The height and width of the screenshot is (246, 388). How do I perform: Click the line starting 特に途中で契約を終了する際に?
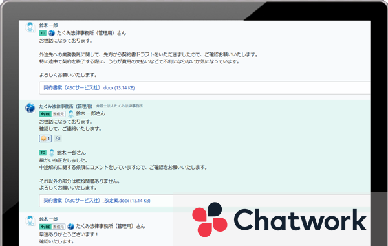[140, 61]
